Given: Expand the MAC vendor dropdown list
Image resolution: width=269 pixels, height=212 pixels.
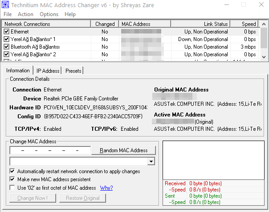Looking at the screenshot, I should tap(151, 161).
